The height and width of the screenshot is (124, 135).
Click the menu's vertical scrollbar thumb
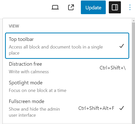pos(133,72)
